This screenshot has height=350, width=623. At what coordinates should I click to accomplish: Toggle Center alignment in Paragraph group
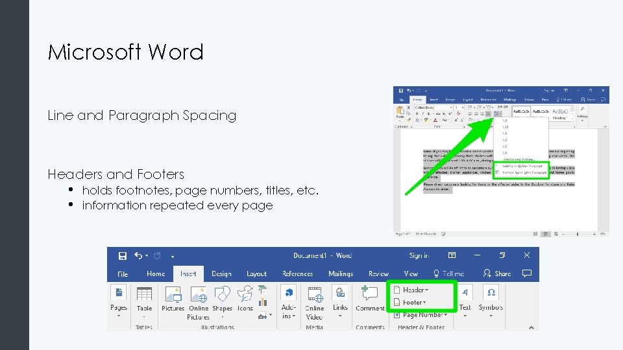tap(476, 114)
